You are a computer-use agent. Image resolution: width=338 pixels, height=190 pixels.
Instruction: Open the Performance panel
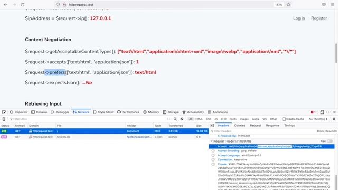point(128,112)
